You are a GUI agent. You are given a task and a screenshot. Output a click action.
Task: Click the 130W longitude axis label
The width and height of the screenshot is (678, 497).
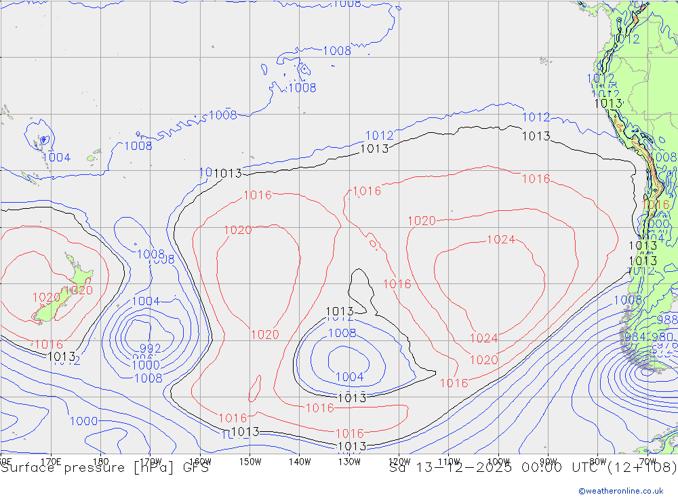(x=349, y=462)
